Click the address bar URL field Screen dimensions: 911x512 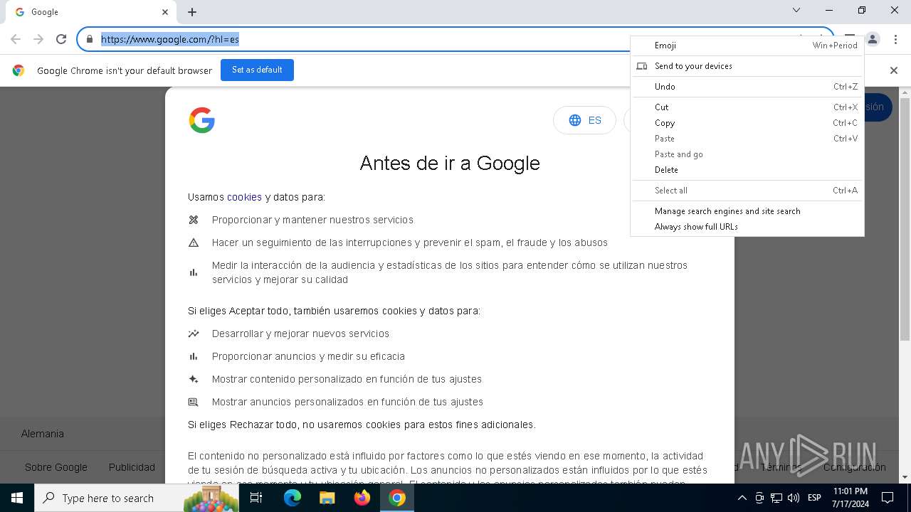[363, 39]
